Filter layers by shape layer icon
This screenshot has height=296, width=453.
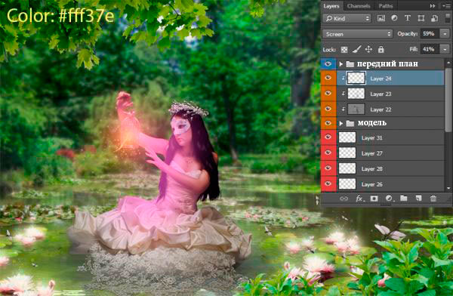421,18
